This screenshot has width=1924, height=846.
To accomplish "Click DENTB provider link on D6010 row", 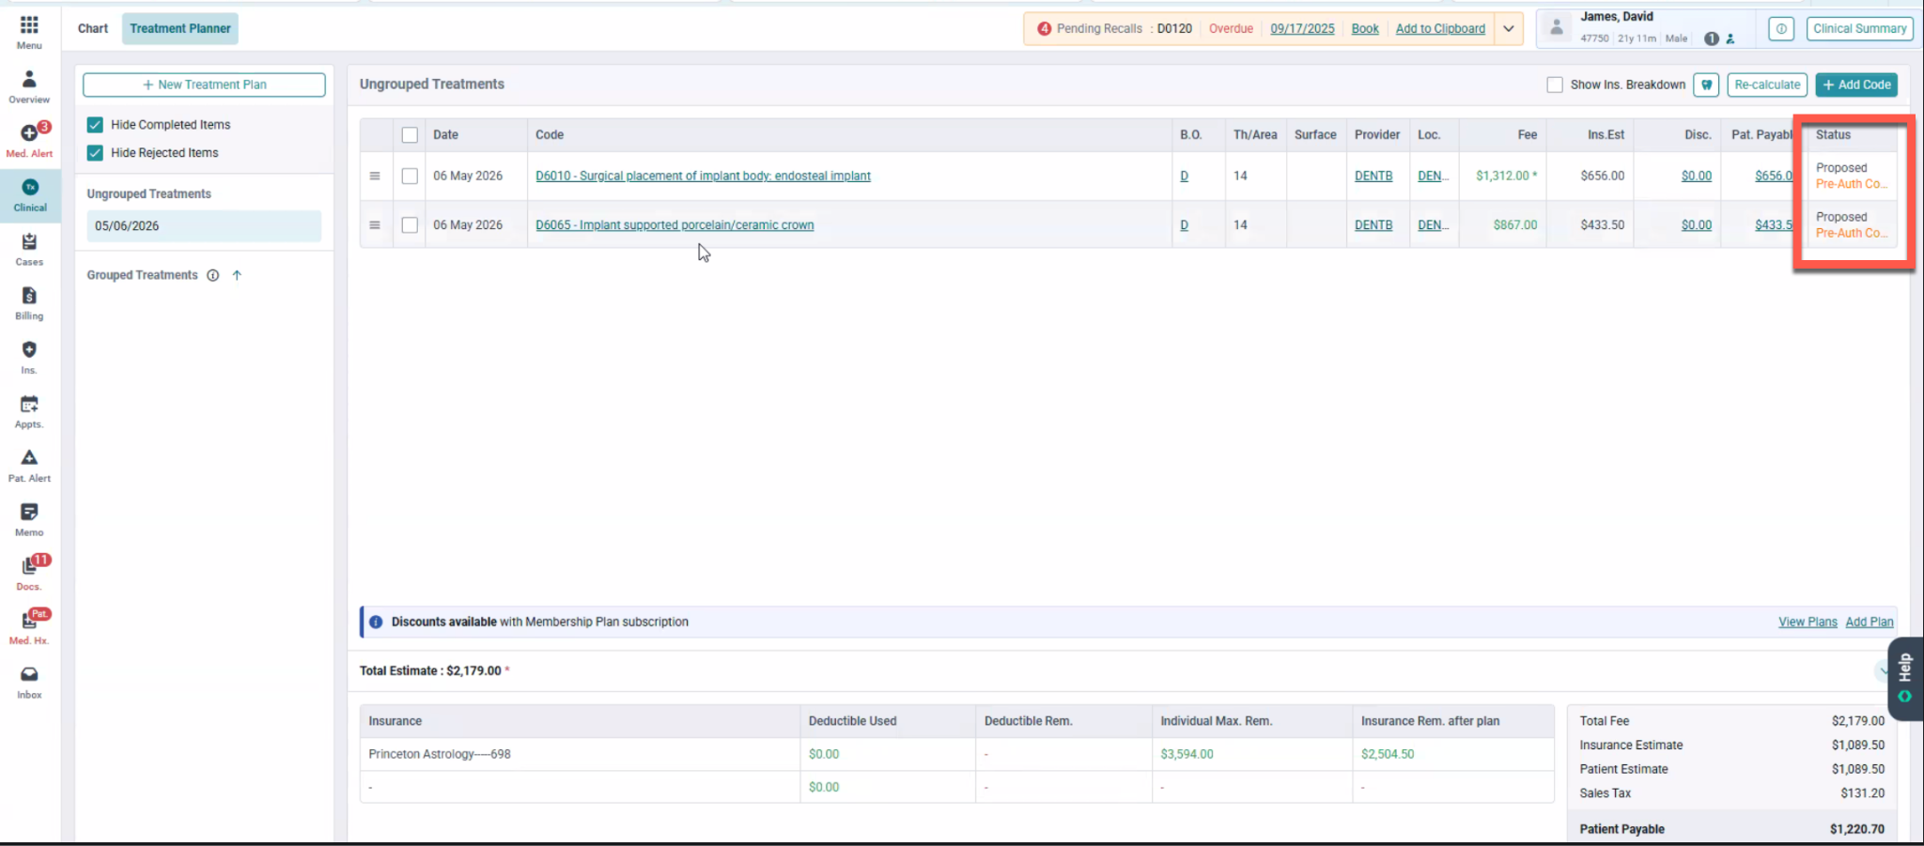I will [x=1373, y=176].
